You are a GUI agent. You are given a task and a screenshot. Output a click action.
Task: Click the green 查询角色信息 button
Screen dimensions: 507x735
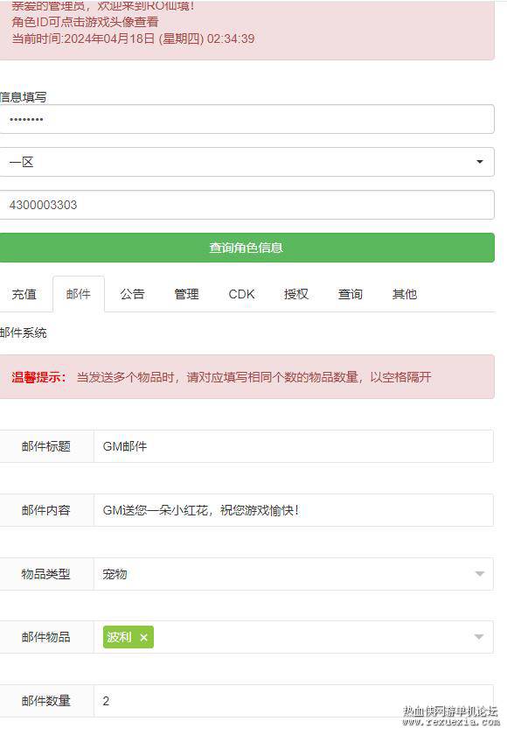pos(247,248)
